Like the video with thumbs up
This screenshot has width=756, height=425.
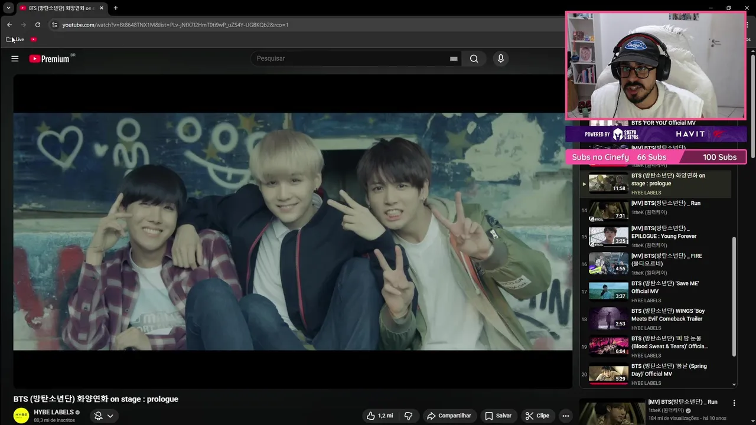point(379,416)
